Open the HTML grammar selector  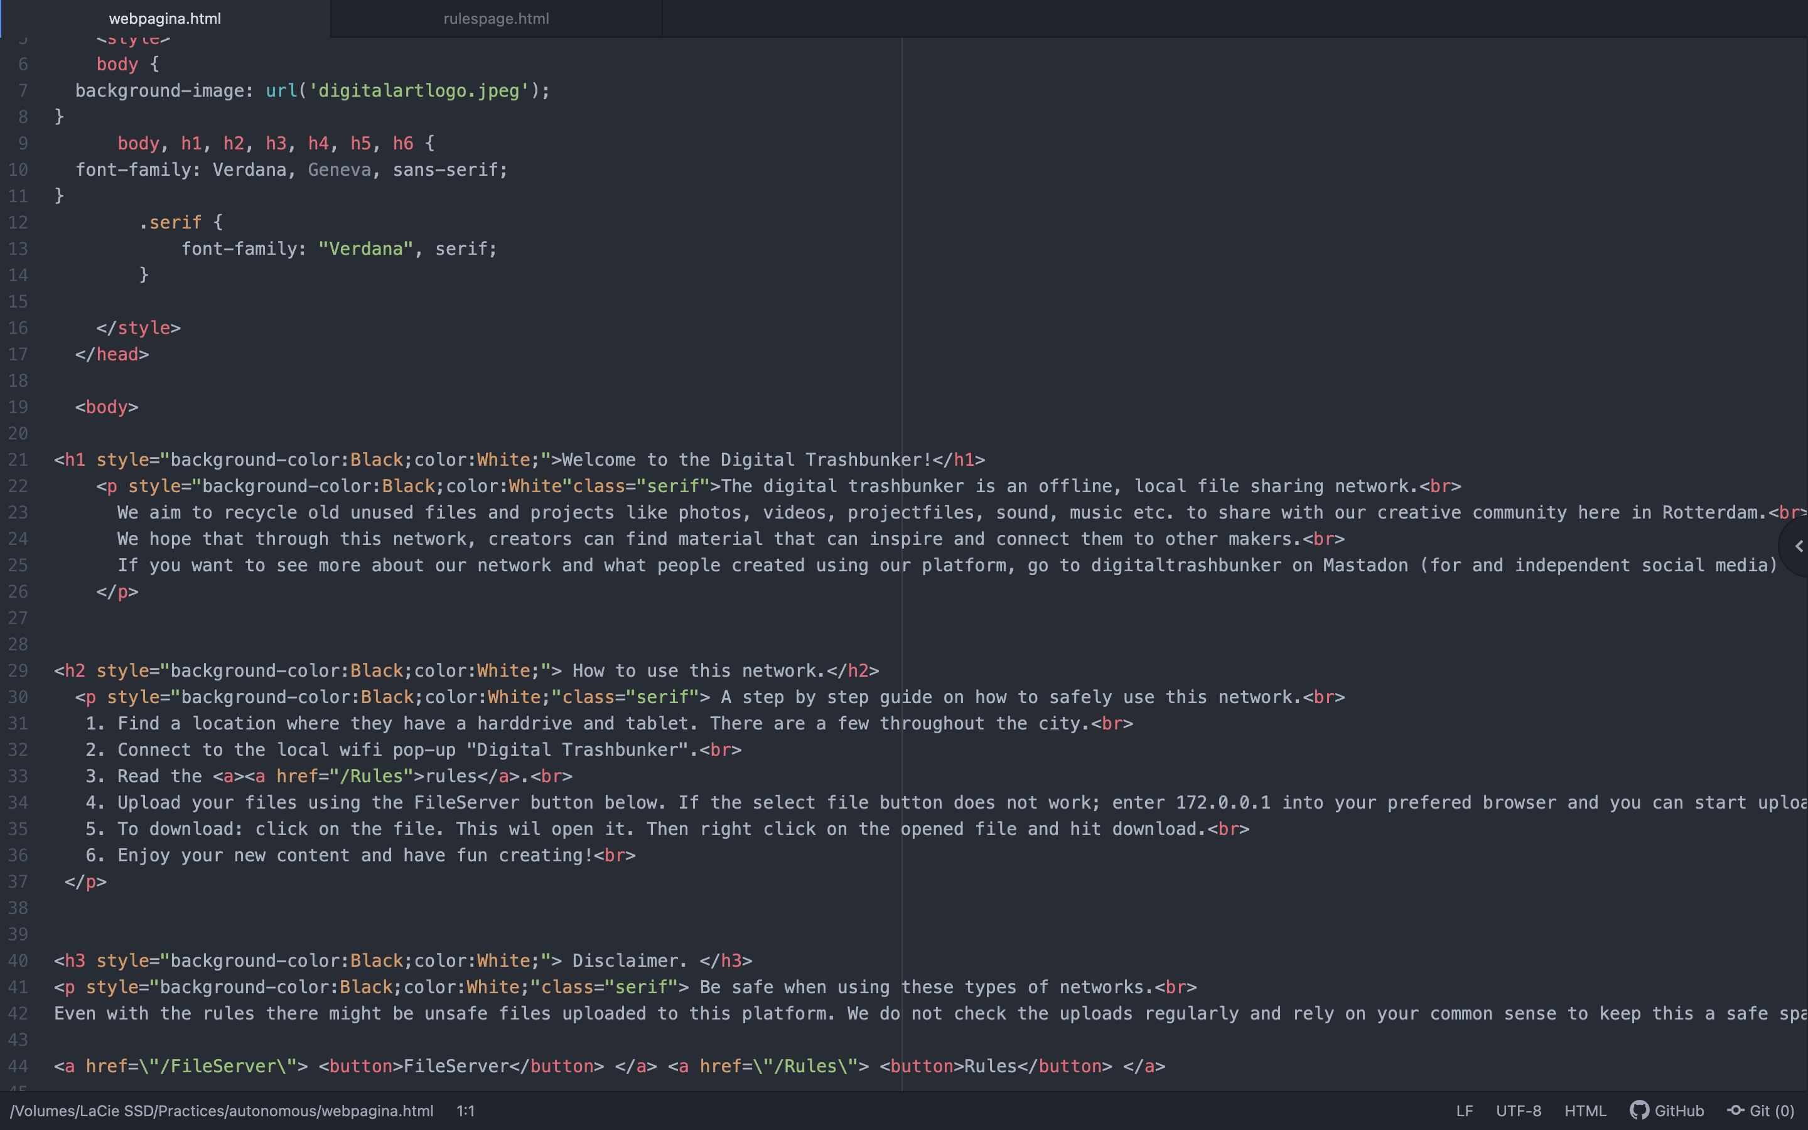(1585, 1111)
